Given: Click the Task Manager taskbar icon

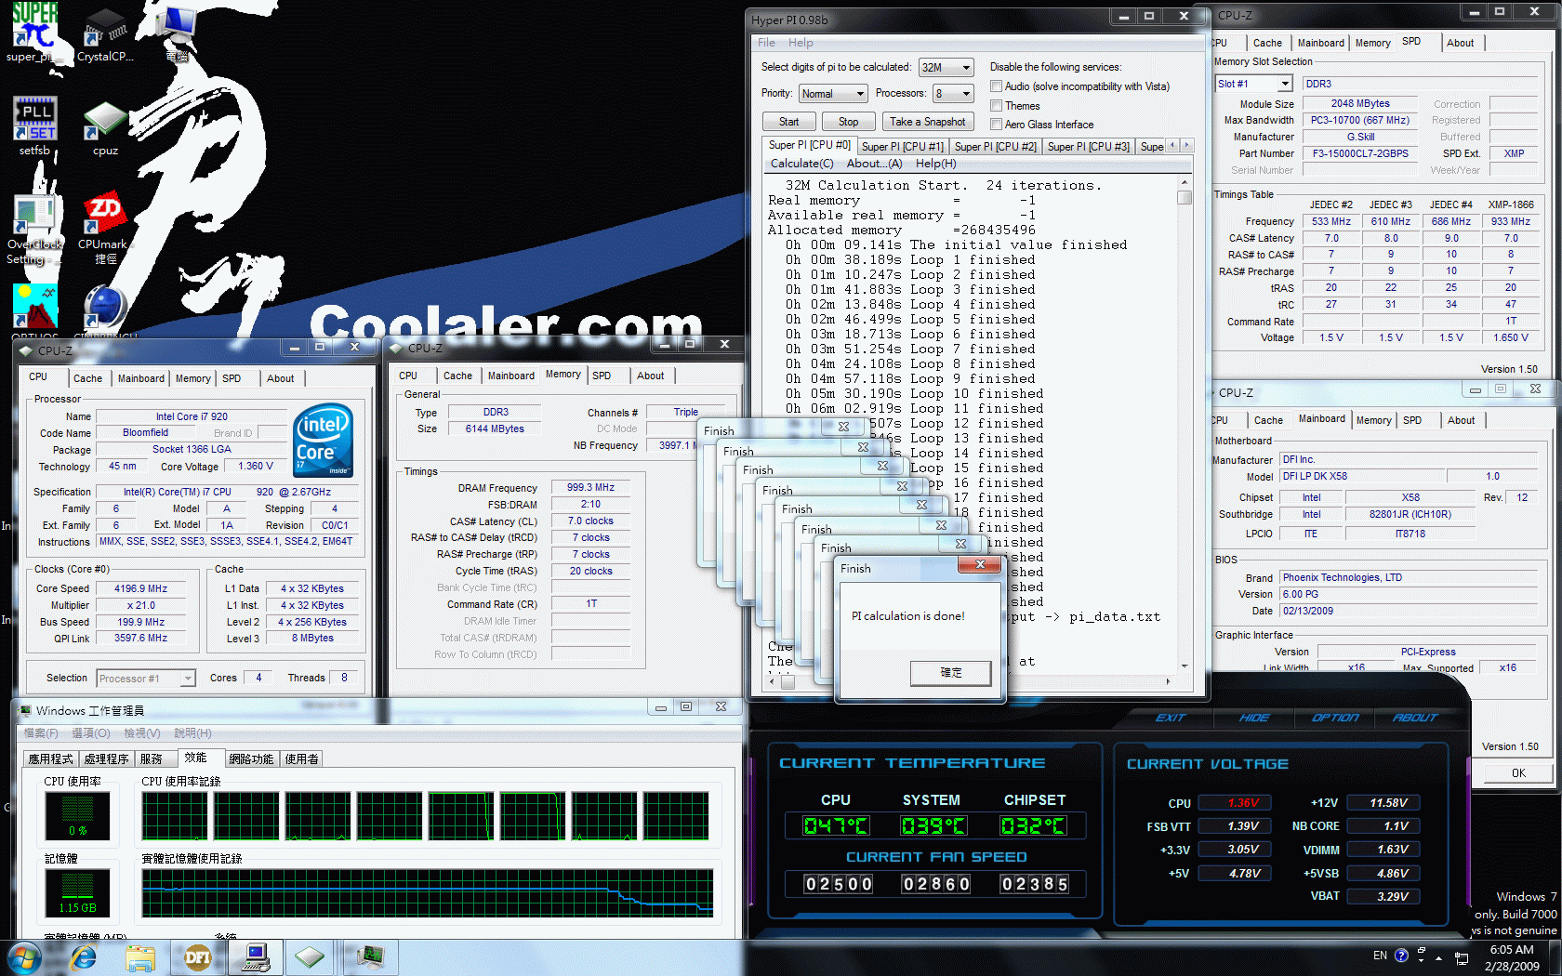Looking at the screenshot, I should (370, 957).
